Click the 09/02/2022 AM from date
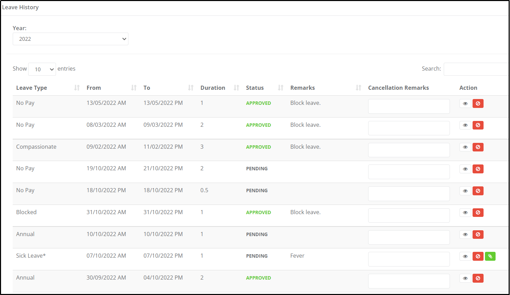 106,147
